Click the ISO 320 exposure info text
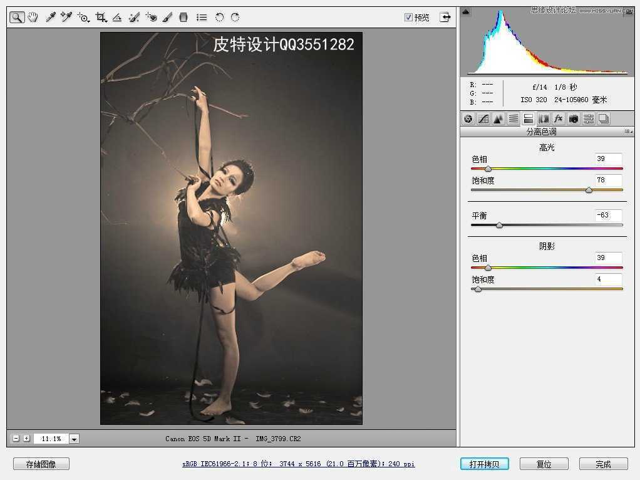Viewport: 640px width, 480px height. (534, 100)
